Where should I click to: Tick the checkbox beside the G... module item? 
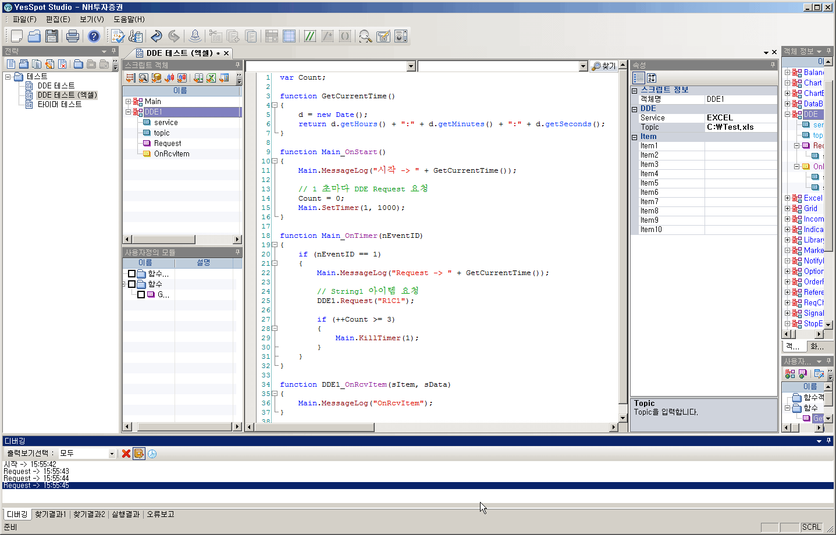point(141,295)
